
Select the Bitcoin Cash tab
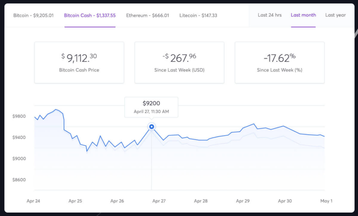[x=89, y=15]
